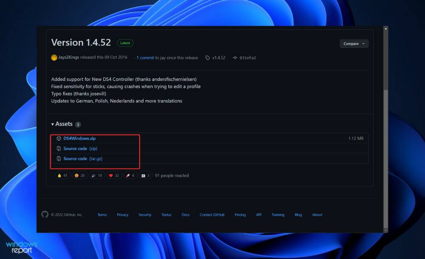This screenshot has height=259, width=425.
Task: Download Source code (zip)
Action: (80, 149)
